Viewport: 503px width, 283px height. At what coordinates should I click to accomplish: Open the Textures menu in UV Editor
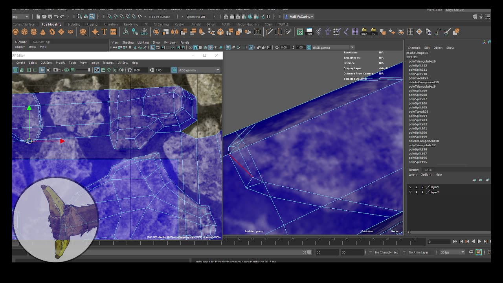tap(108, 62)
